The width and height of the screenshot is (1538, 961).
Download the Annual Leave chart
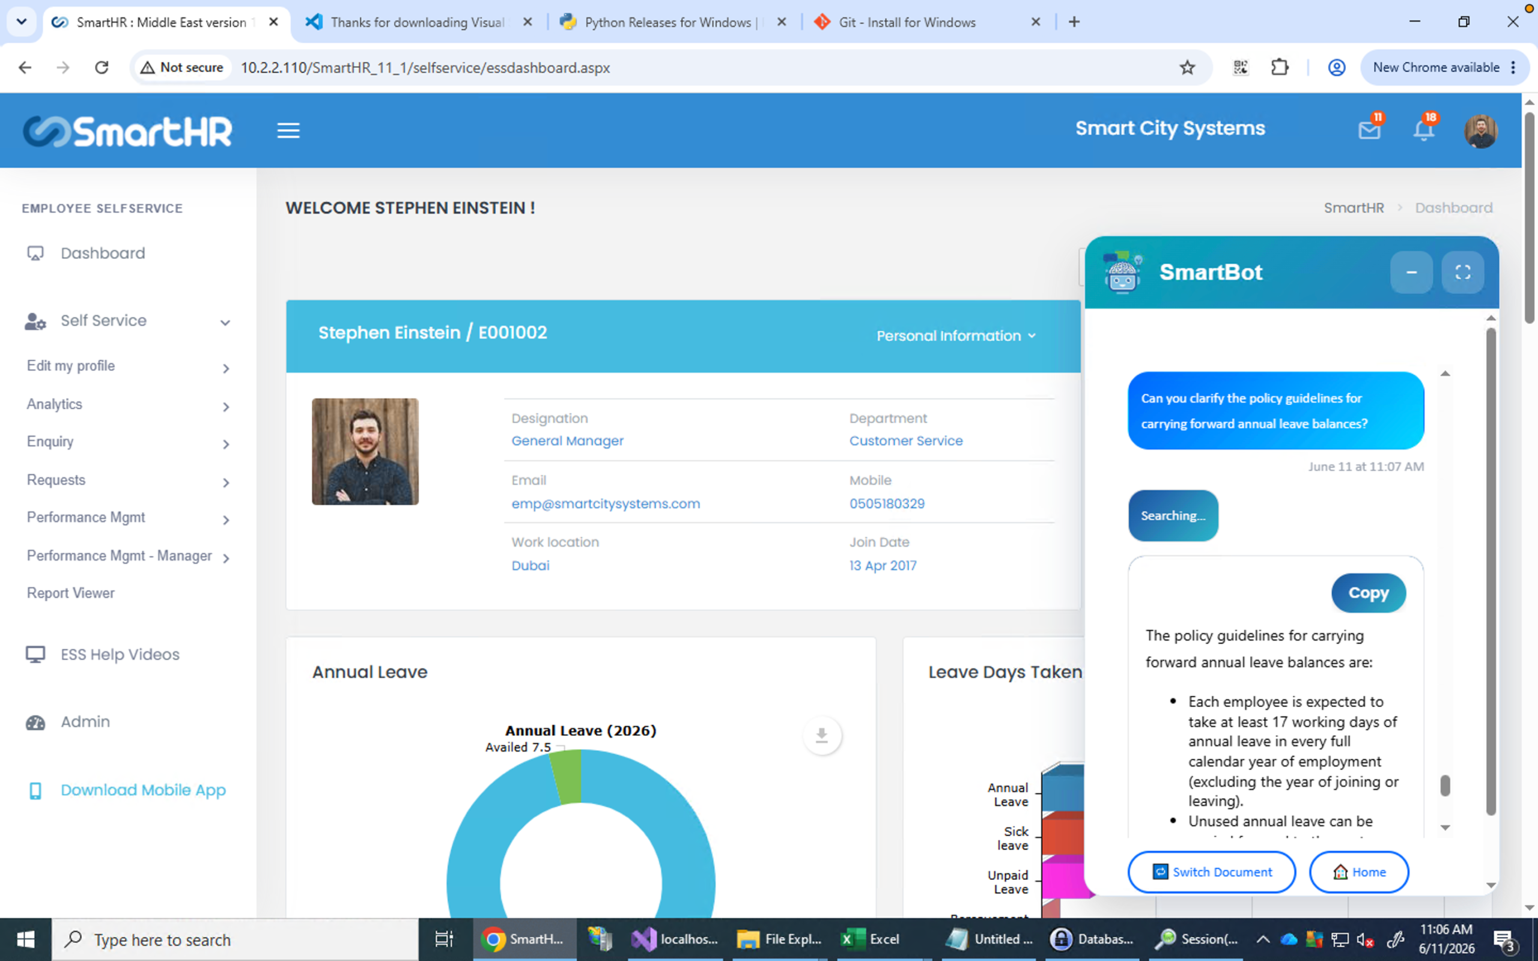tap(822, 735)
